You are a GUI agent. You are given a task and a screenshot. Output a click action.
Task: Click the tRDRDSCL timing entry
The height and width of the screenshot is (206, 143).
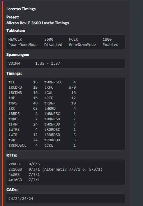tap(23, 145)
